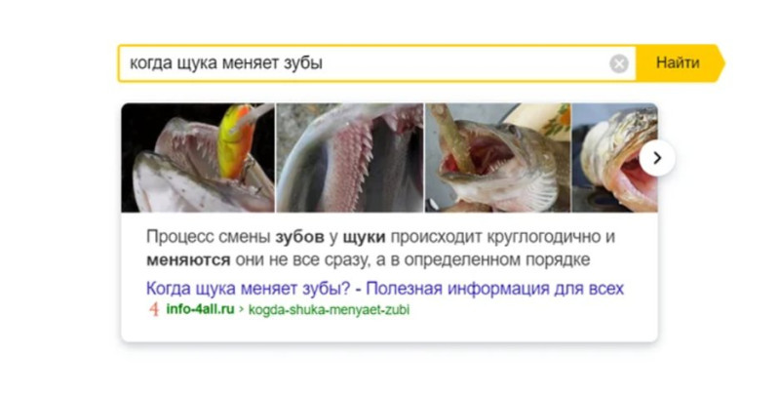Image resolution: width=780 pixels, height=394 pixels.
Task: Click the red "4" favicon of info-4all.ru
Action: (154, 309)
